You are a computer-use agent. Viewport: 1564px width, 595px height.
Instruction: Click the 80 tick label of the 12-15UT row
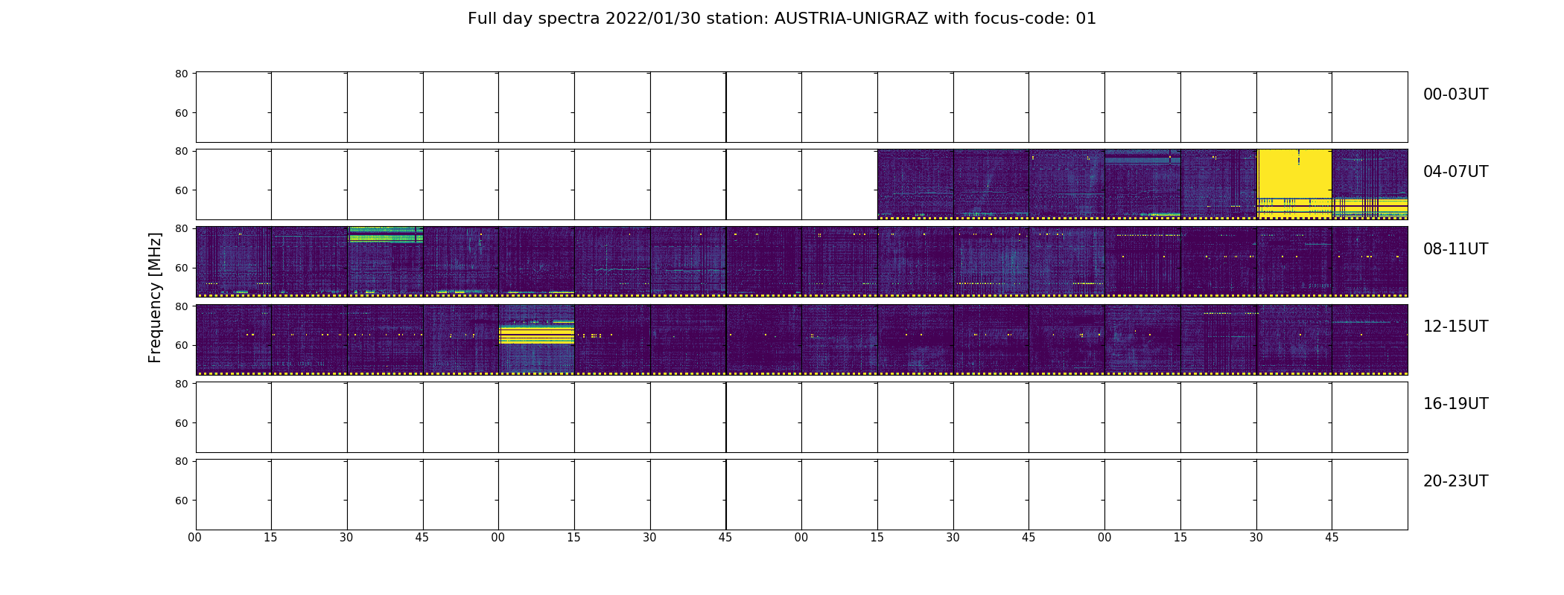point(181,306)
